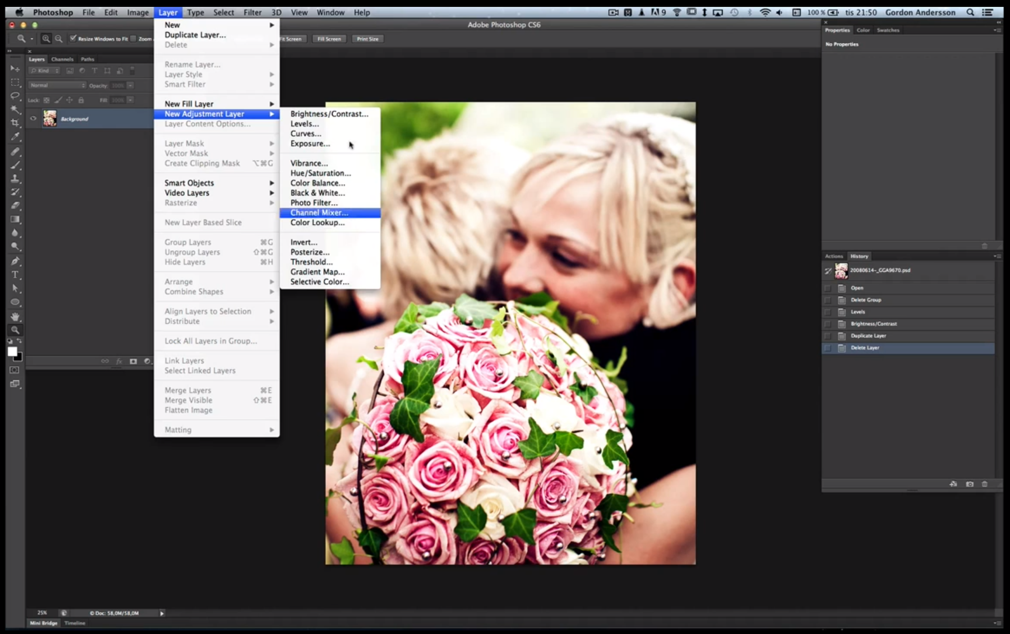Screen dimensions: 1010x634
Task: Uncheck Resize Windows to Fit
Action: tap(73, 39)
